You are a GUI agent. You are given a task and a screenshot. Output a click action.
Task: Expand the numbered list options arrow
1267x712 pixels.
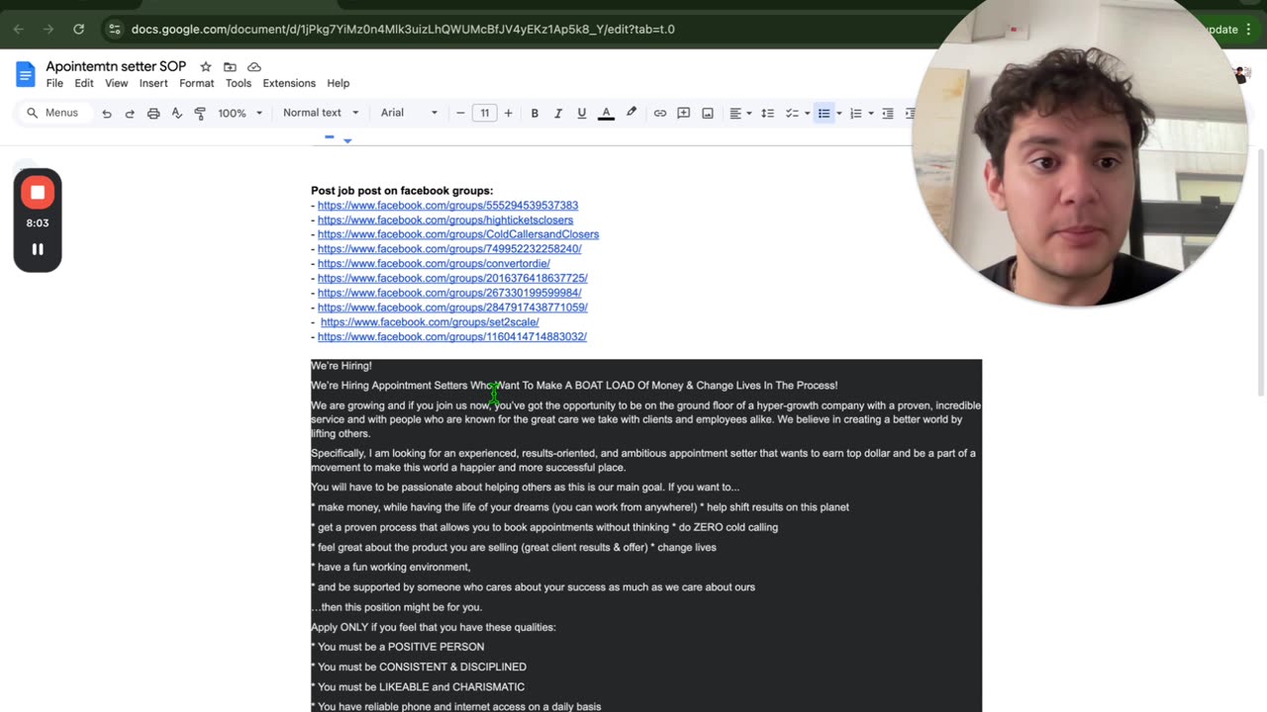click(x=871, y=113)
